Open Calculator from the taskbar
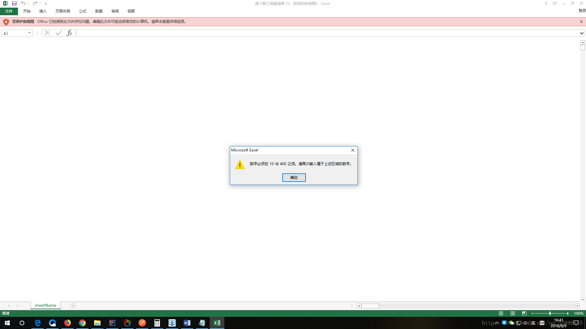 point(157,323)
